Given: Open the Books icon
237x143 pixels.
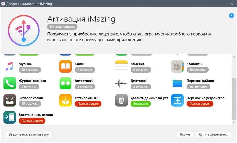Looking at the screenshot, I should [66, 66].
